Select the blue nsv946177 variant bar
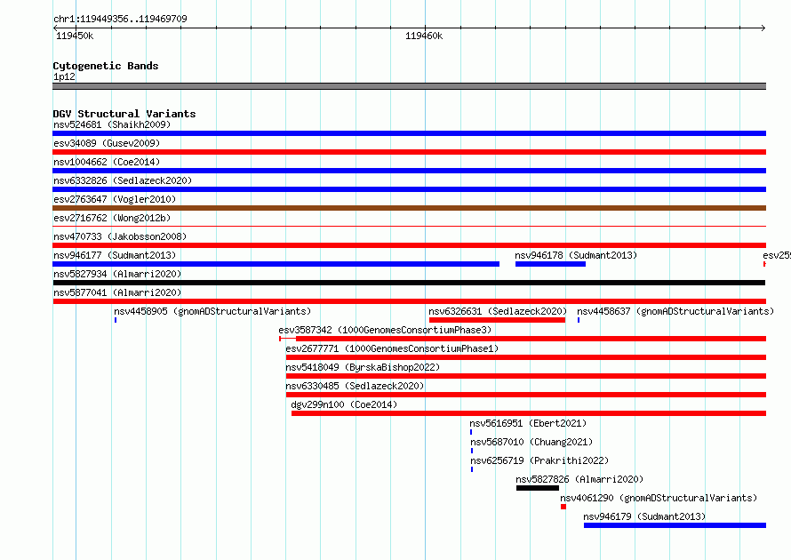Image resolution: width=791 pixels, height=560 pixels. click(x=276, y=264)
